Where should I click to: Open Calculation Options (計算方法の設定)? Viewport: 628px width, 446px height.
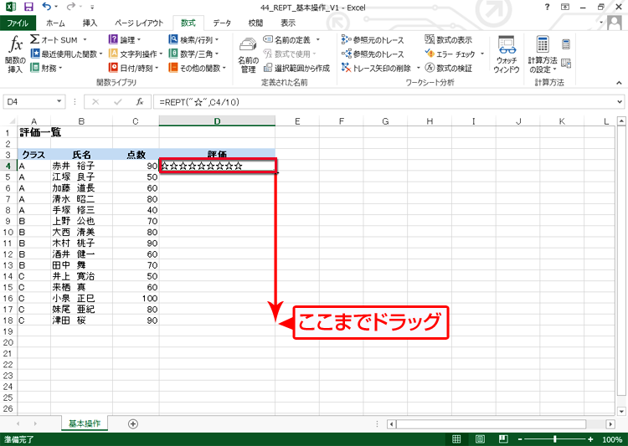tap(543, 55)
